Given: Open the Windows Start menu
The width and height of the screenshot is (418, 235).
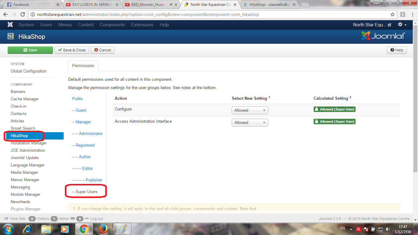Looking at the screenshot, I should [8, 229].
